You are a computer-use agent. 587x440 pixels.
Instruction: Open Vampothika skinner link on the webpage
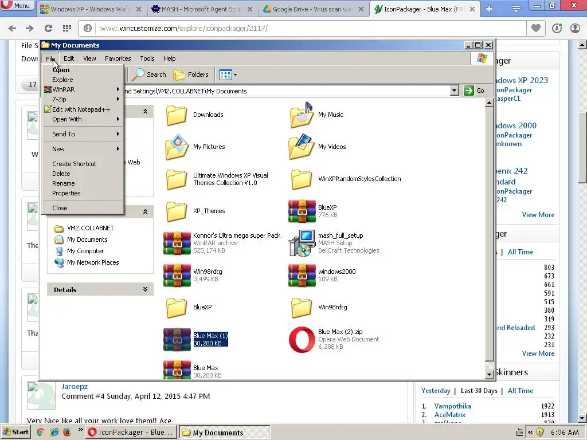[453, 406]
